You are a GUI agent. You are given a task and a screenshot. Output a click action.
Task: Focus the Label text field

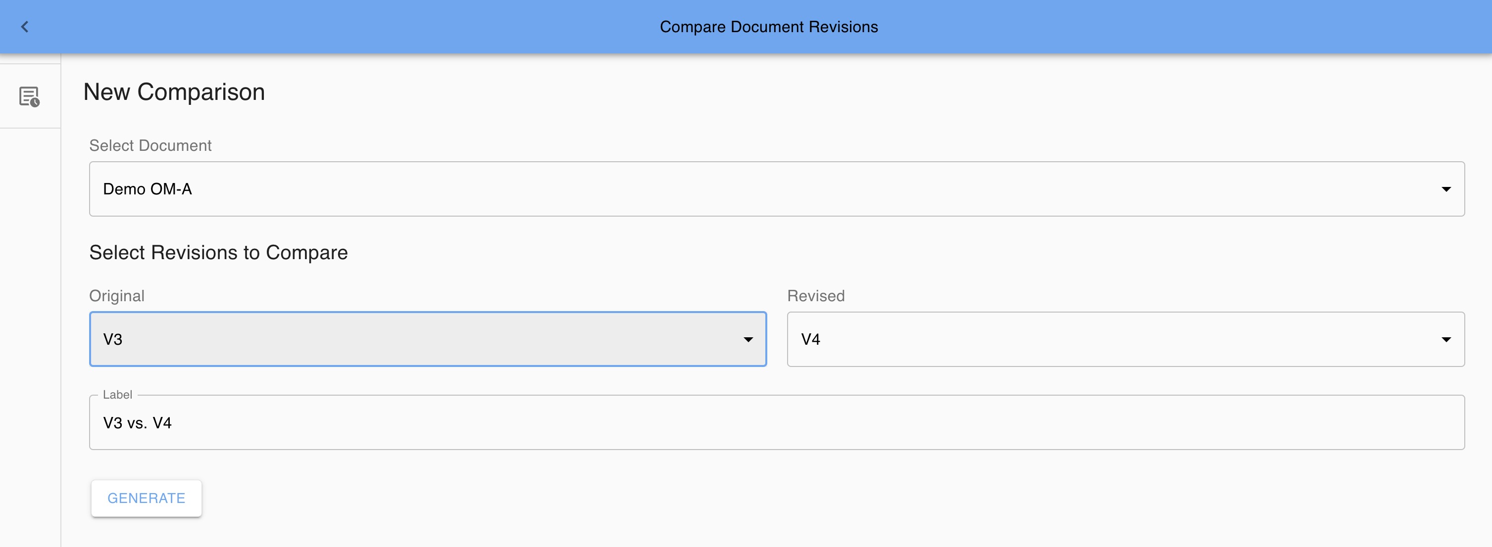point(776,423)
